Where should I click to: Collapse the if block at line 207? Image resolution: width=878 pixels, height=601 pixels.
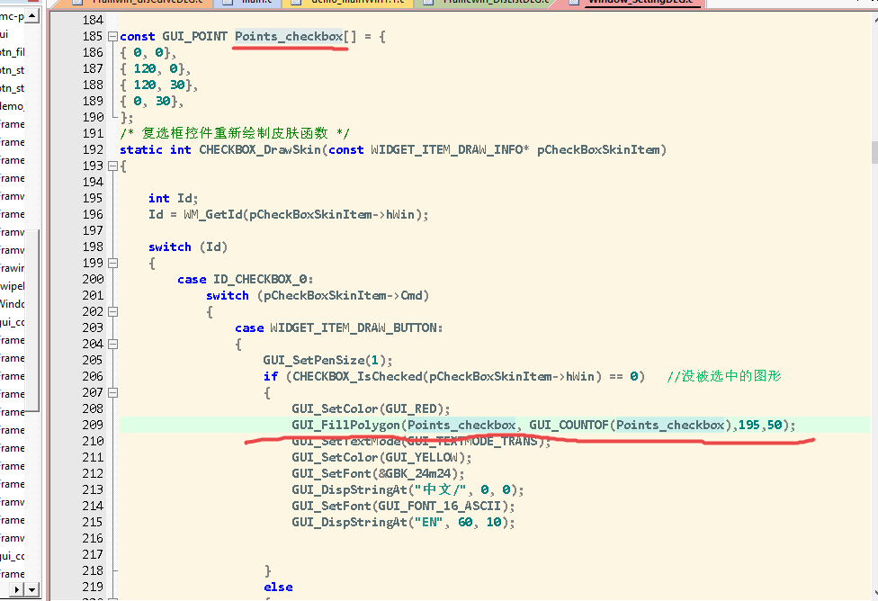click(112, 393)
